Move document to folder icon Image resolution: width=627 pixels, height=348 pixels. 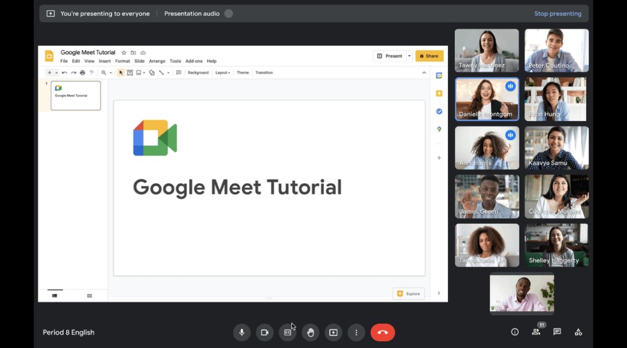click(x=133, y=53)
